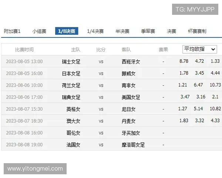Open the 季军赛 tab

[x=148, y=31]
